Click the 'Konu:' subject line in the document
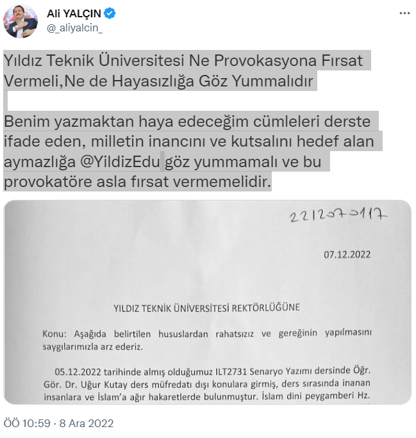The height and width of the screenshot is (438, 416). 207,340
